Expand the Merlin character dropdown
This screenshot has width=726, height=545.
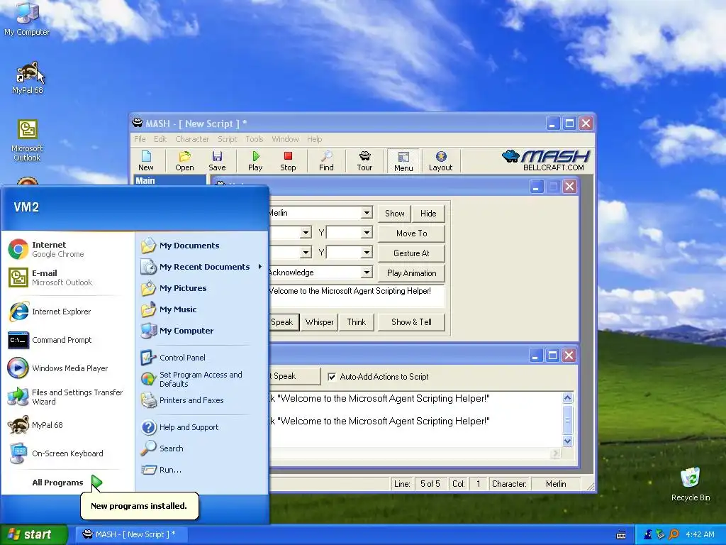(x=367, y=213)
